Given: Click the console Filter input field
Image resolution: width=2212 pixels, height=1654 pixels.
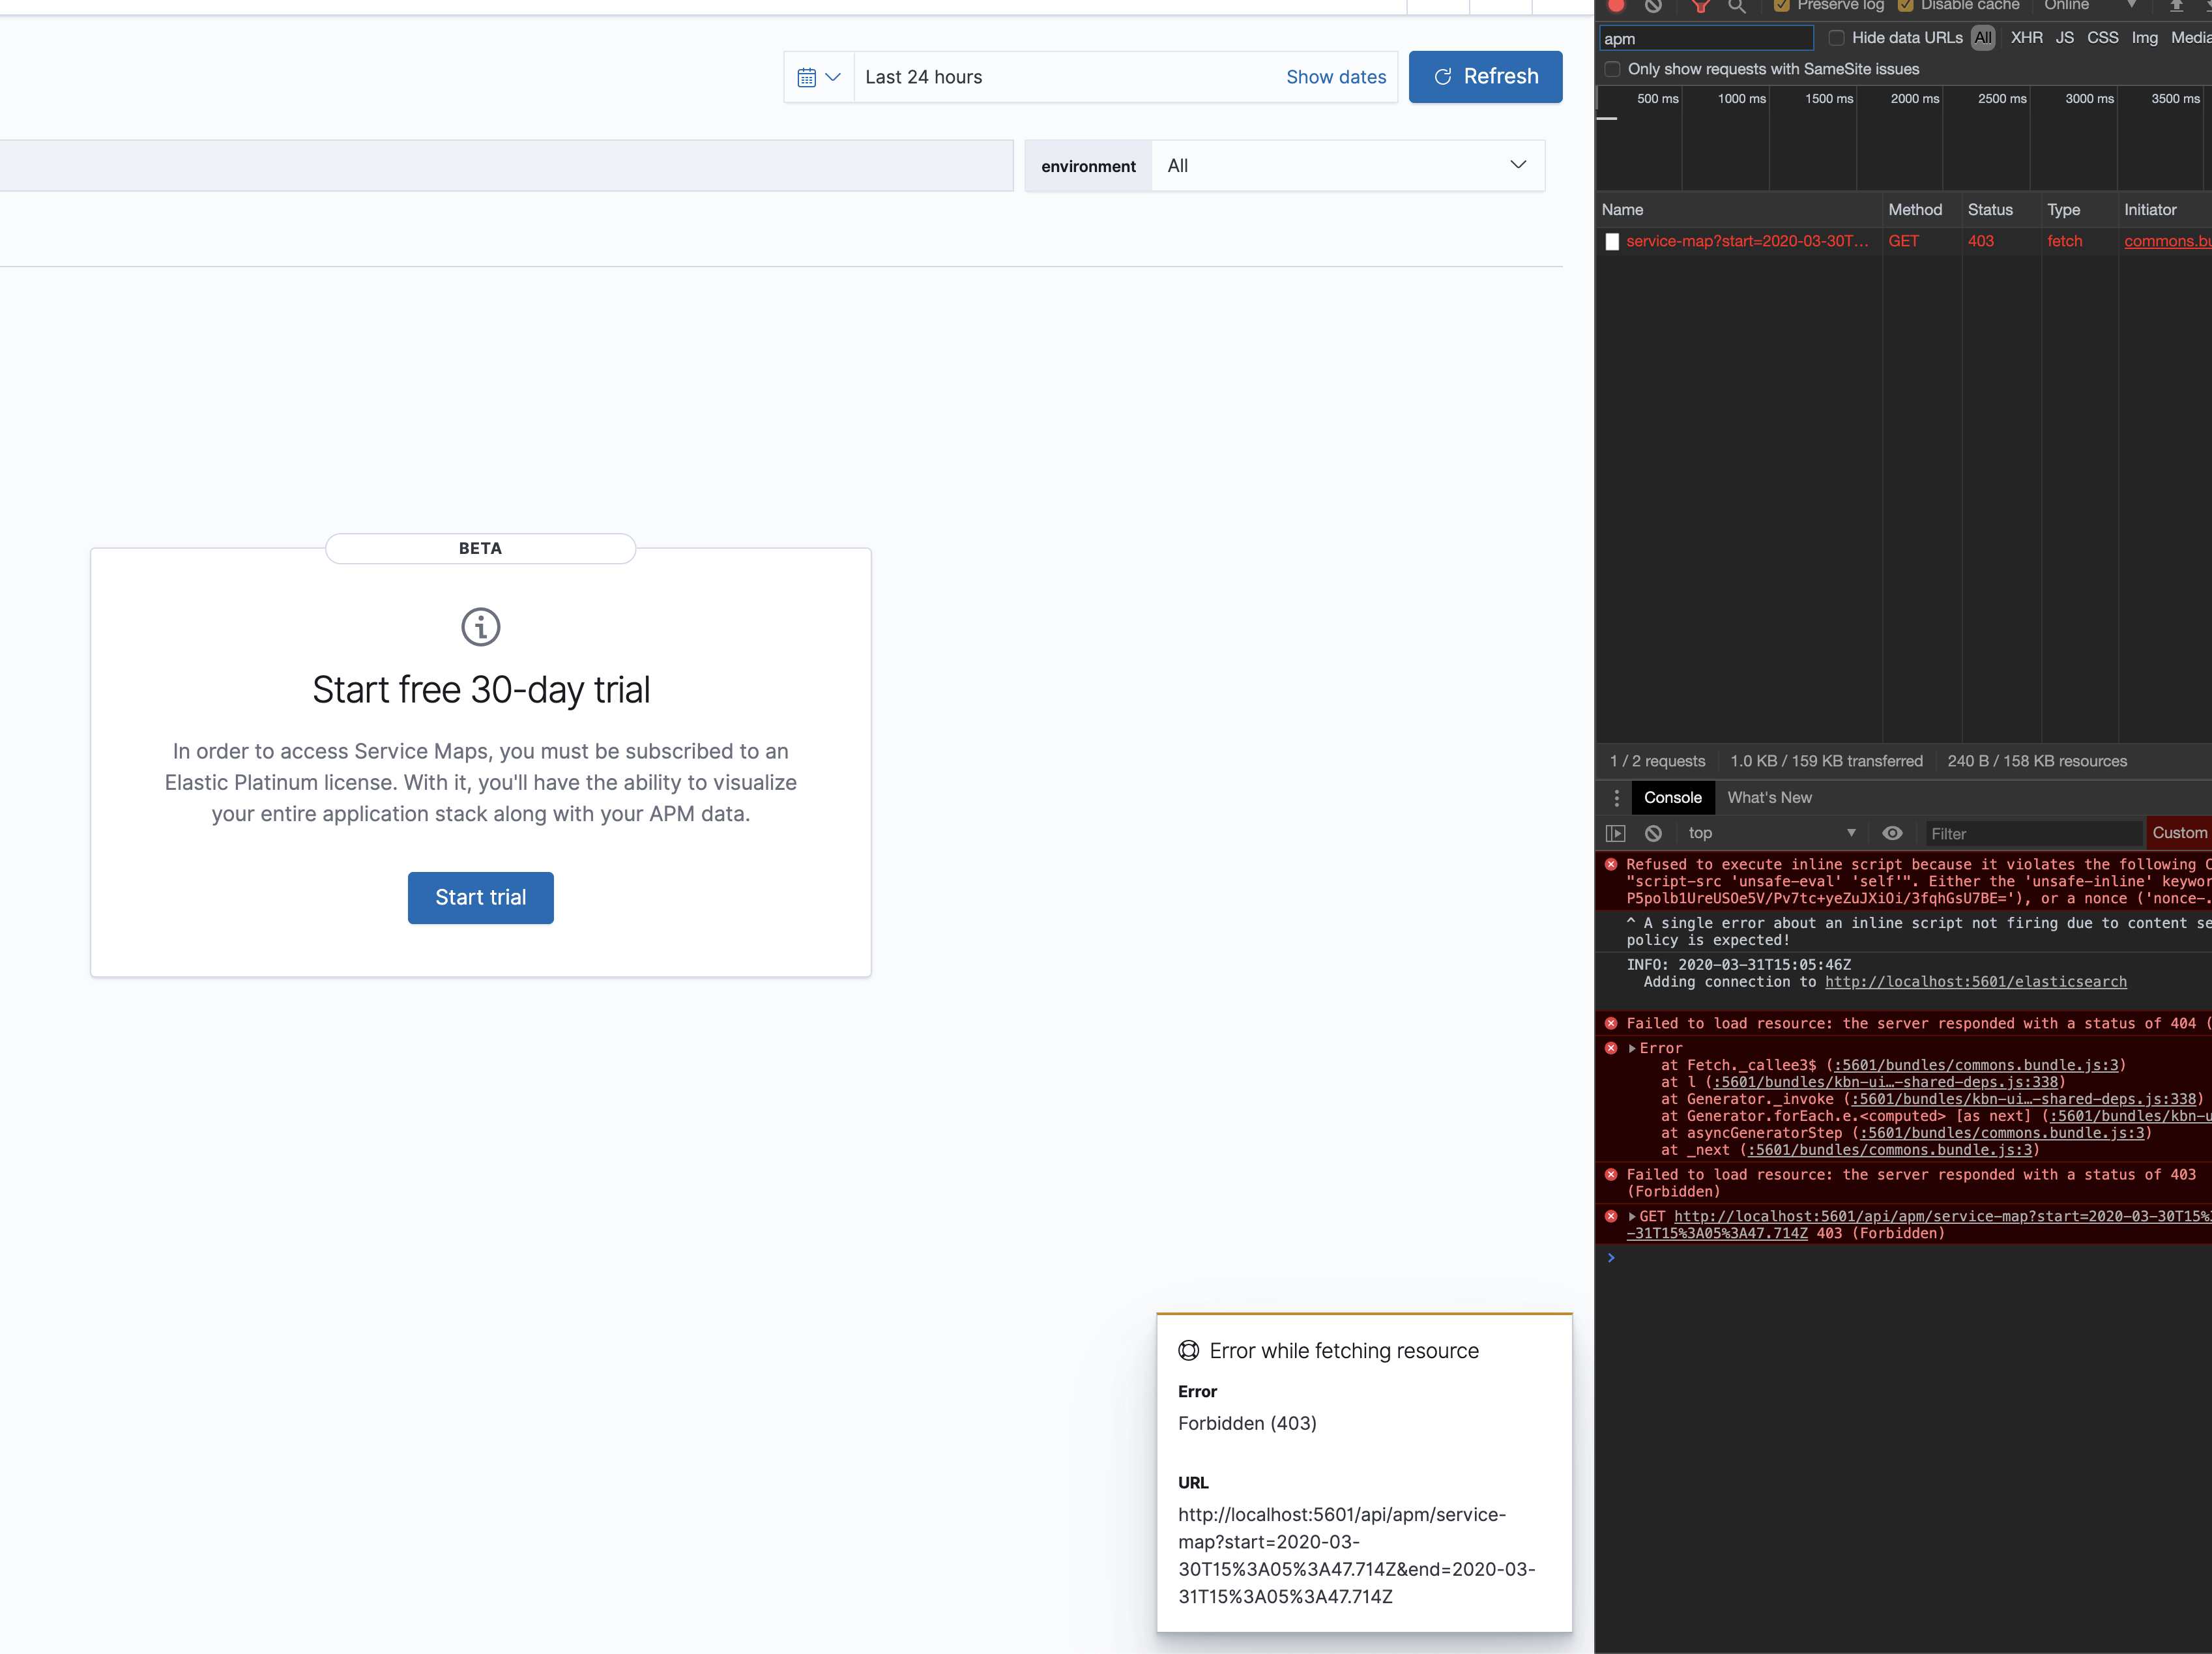Looking at the screenshot, I should 2033,833.
